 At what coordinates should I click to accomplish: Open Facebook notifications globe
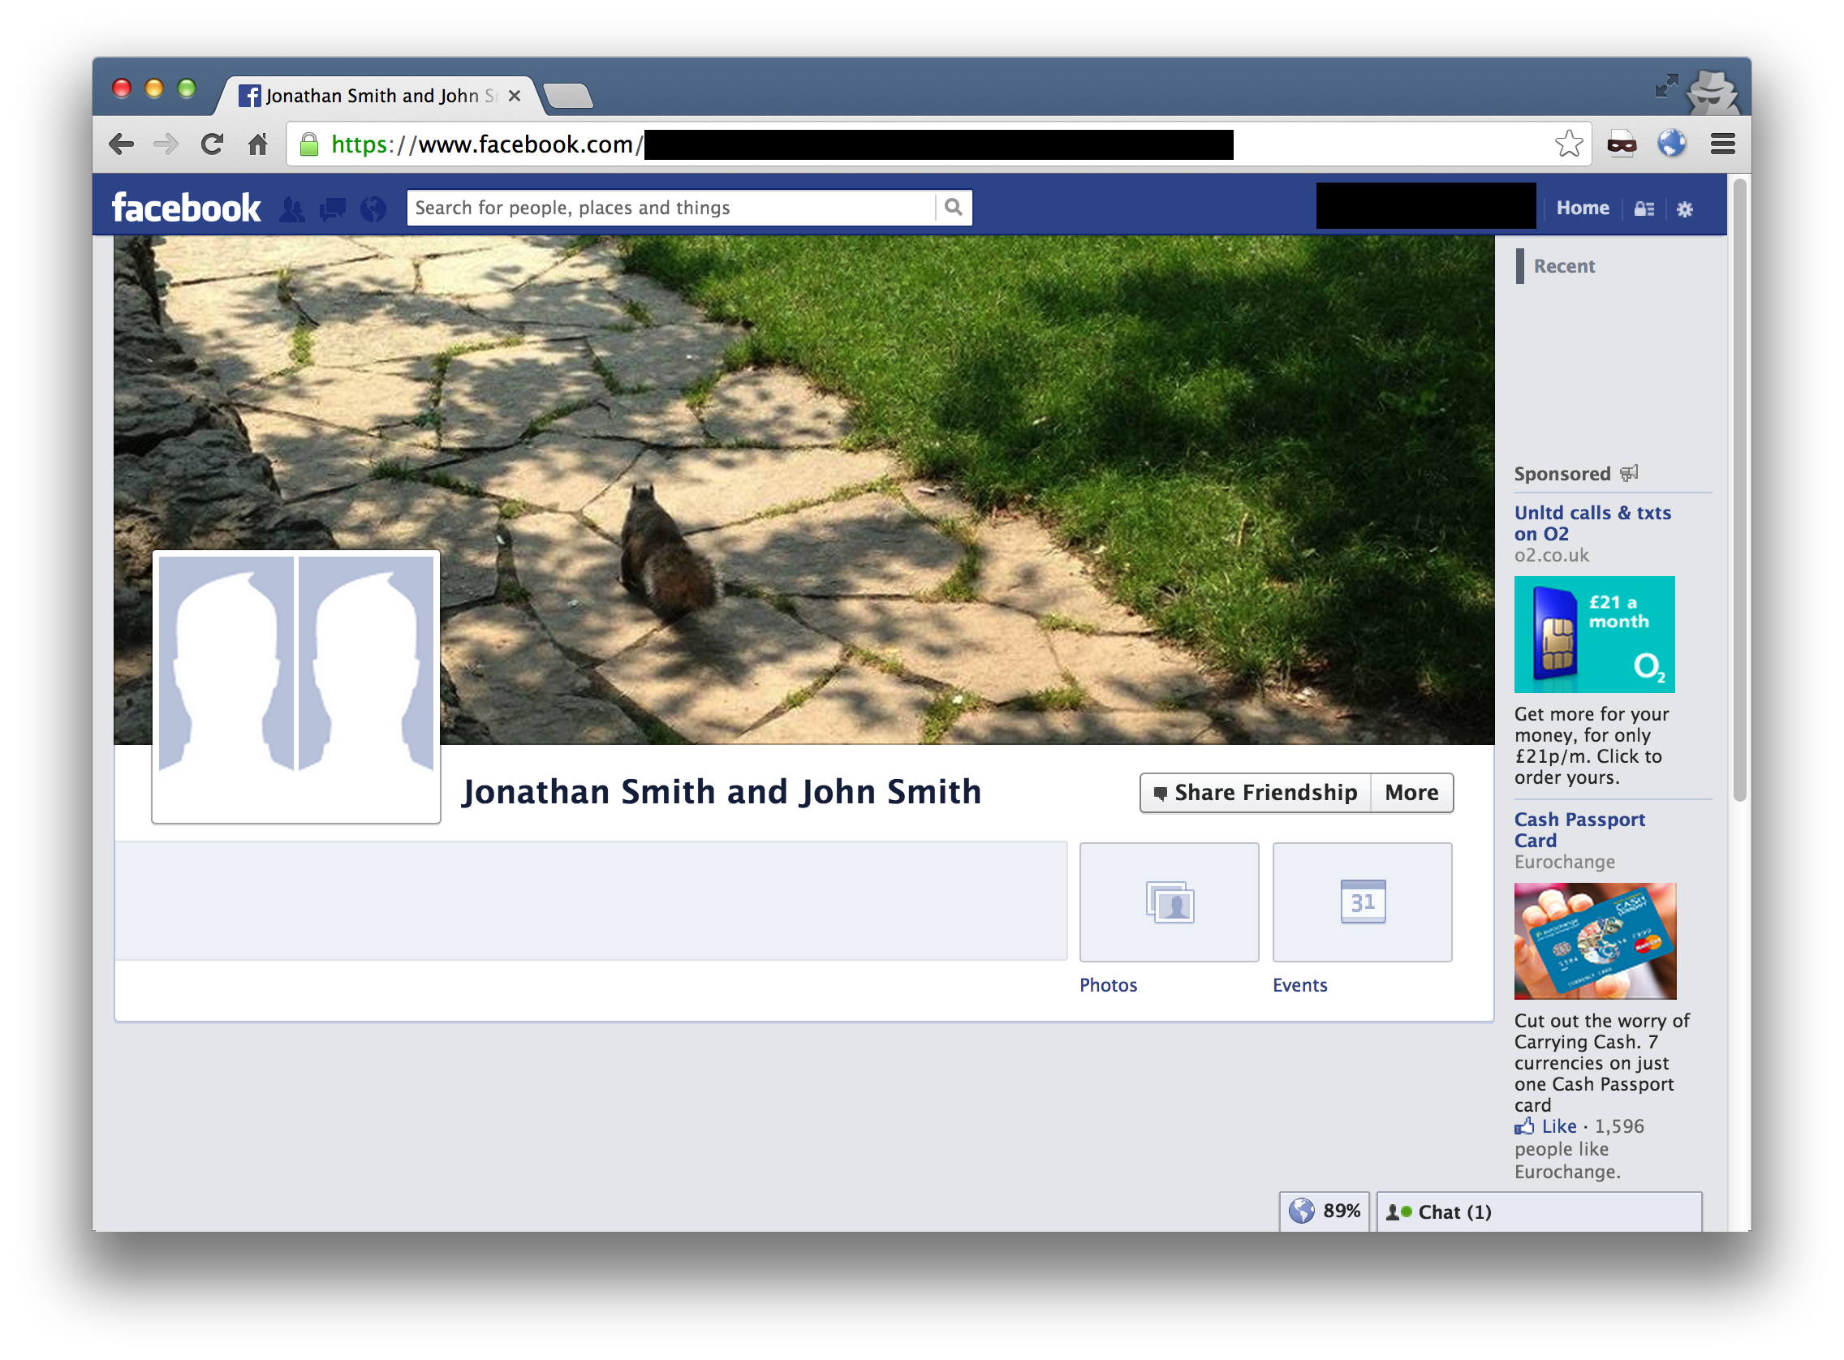373,209
